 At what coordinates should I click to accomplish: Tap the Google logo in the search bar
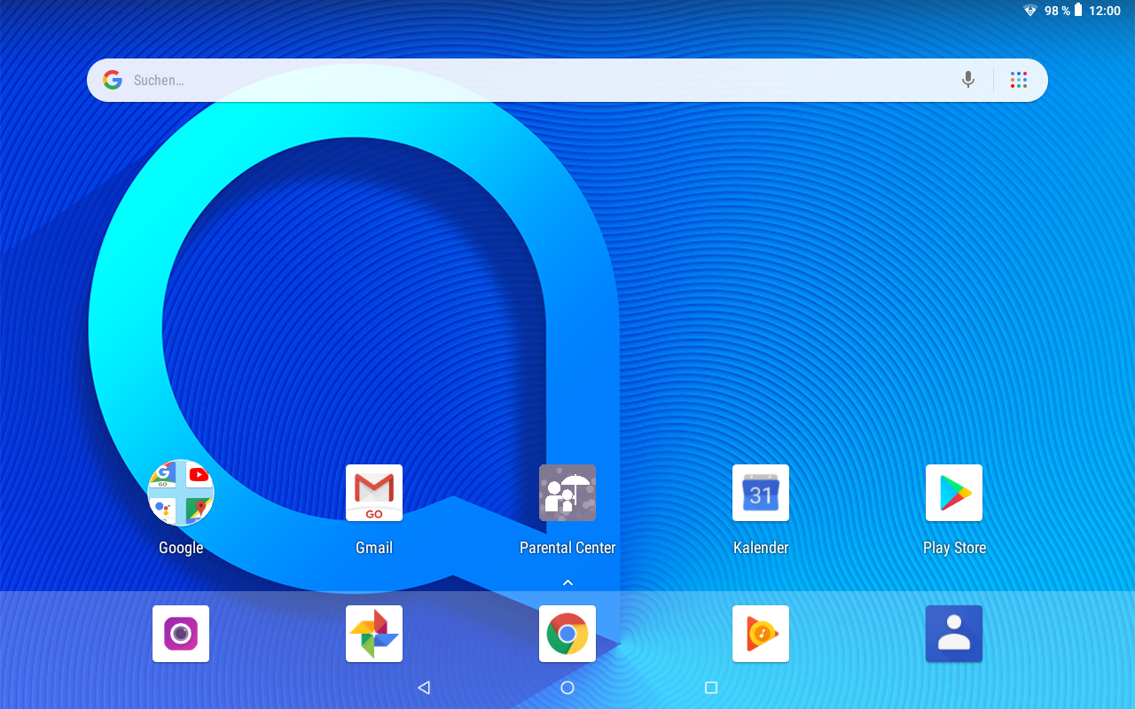112,79
